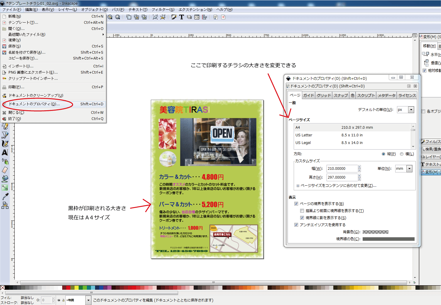Open the レイヤー docked panel button
Screen dimensions: 441x305
tap(431, 157)
